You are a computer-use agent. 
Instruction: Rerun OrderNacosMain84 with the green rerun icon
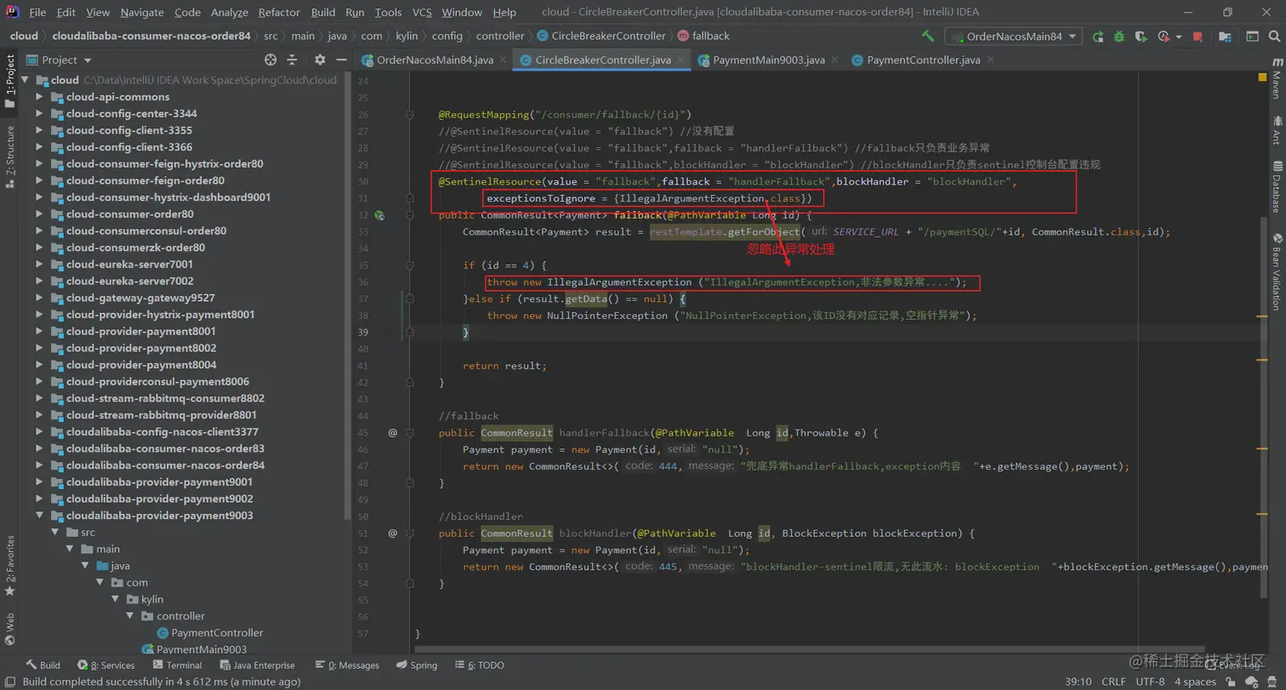point(1098,37)
